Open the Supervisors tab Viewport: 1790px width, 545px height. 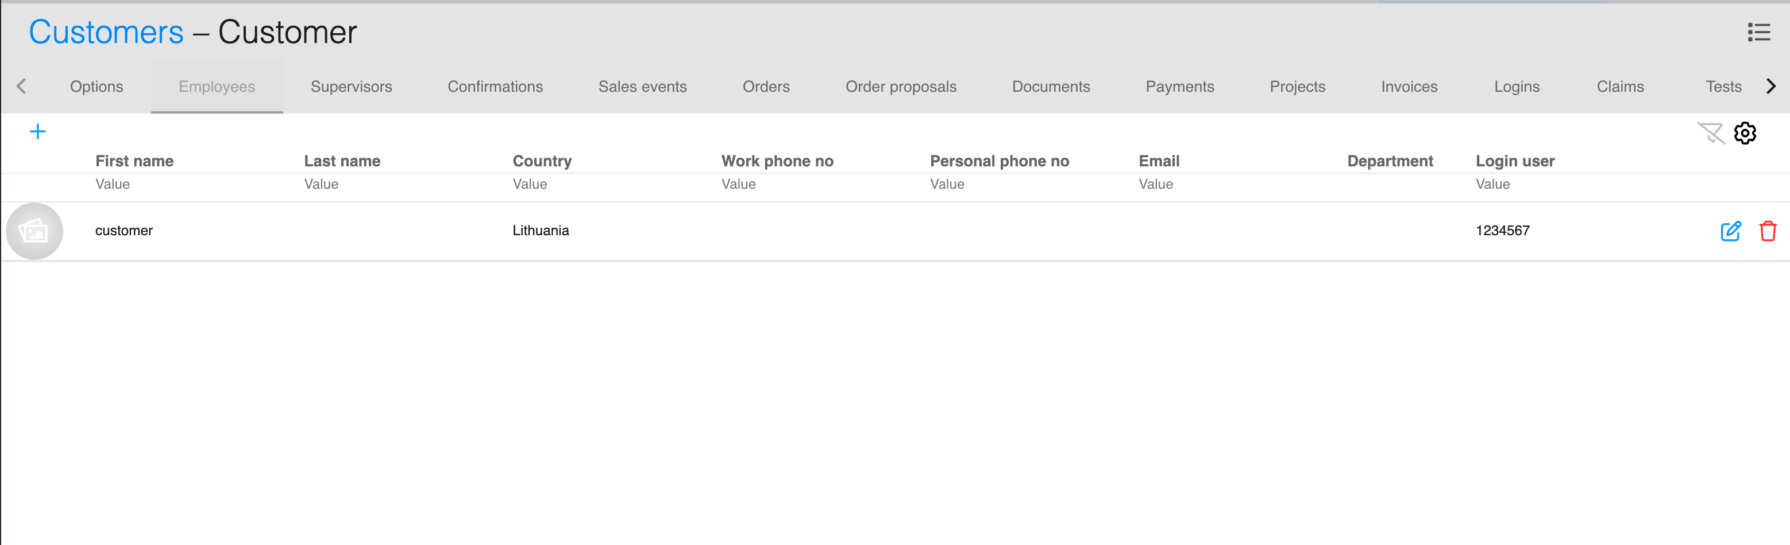pyautogui.click(x=351, y=87)
